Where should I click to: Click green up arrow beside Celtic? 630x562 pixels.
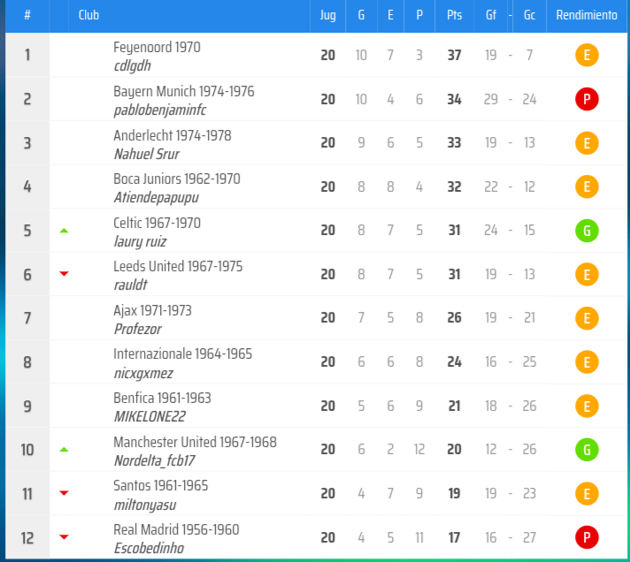click(x=64, y=231)
